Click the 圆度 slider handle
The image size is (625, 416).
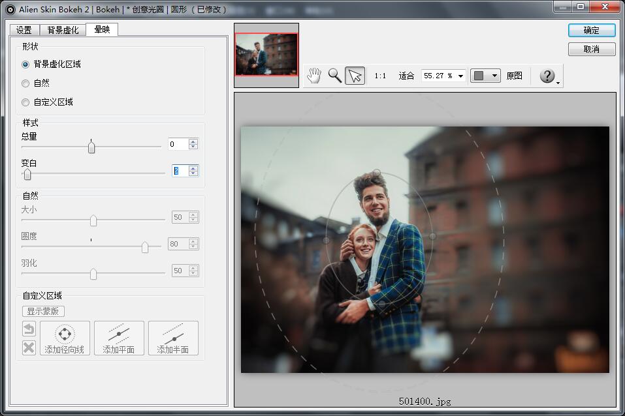tap(145, 247)
